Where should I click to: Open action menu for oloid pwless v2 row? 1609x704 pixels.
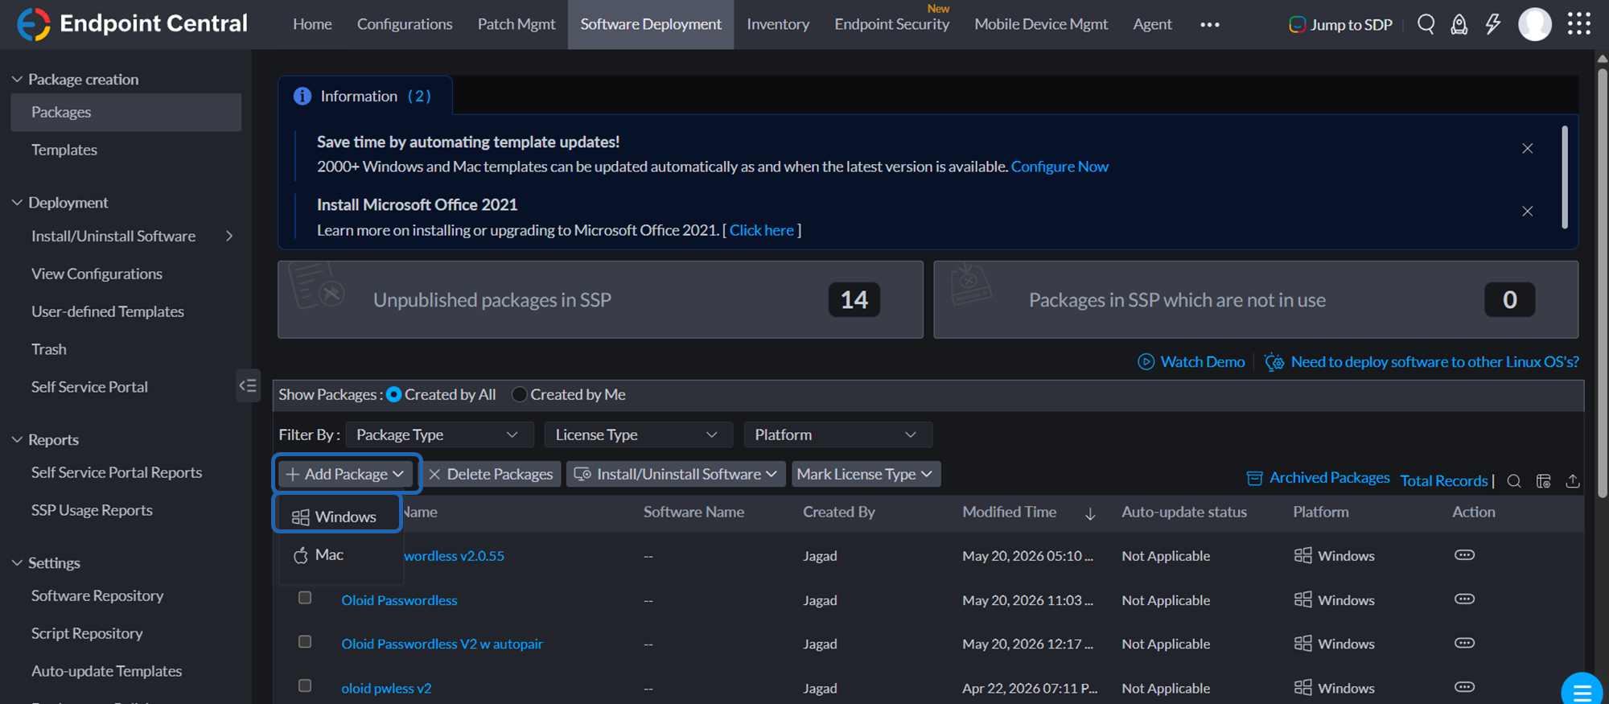[x=1464, y=687]
